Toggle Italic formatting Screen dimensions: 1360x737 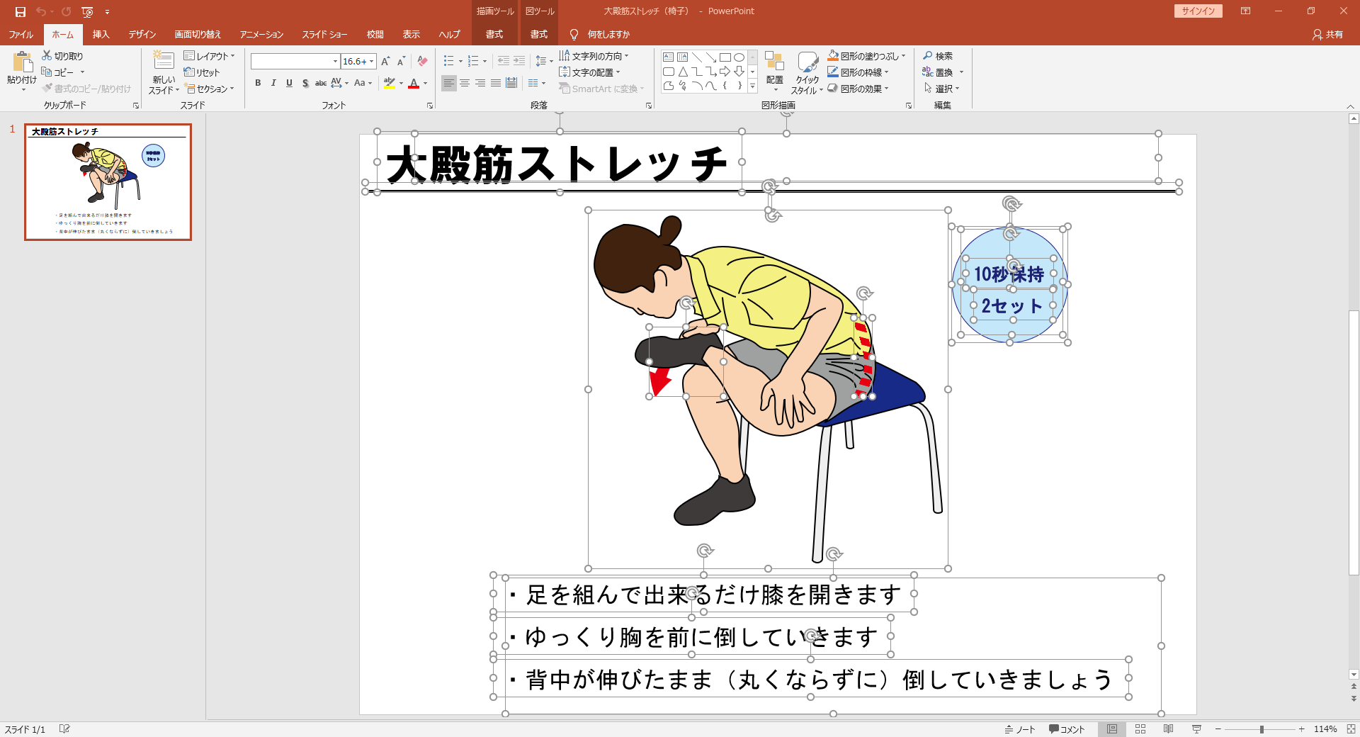point(273,84)
